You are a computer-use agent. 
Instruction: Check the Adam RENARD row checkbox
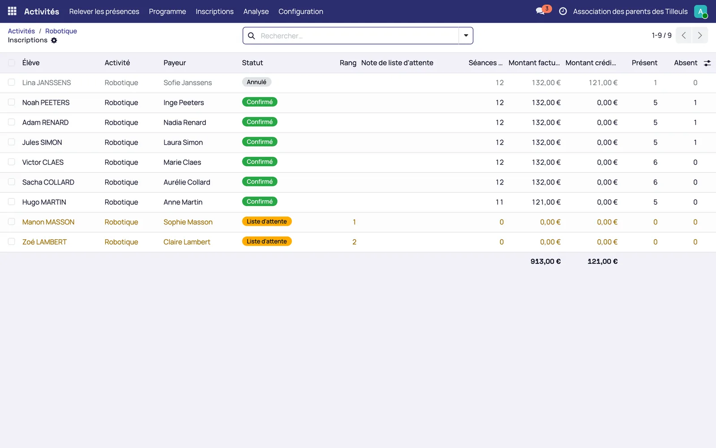click(x=12, y=122)
